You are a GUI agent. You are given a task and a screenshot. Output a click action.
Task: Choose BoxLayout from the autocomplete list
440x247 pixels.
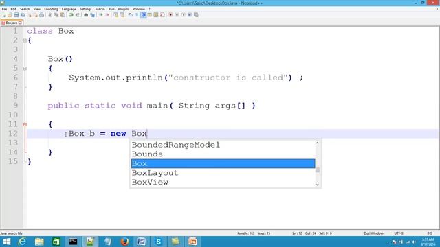click(x=223, y=173)
